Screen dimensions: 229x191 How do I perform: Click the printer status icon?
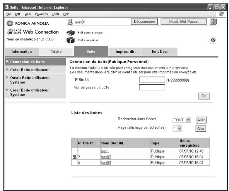(x=71, y=40)
